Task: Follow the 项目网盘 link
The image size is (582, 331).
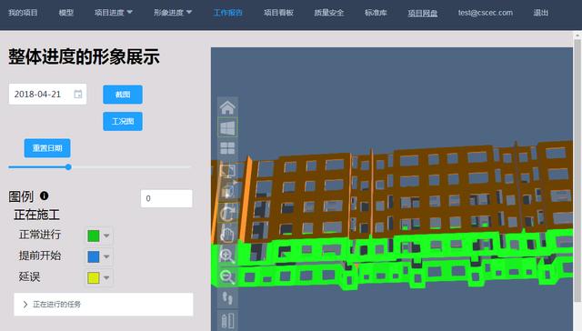Action: click(422, 13)
